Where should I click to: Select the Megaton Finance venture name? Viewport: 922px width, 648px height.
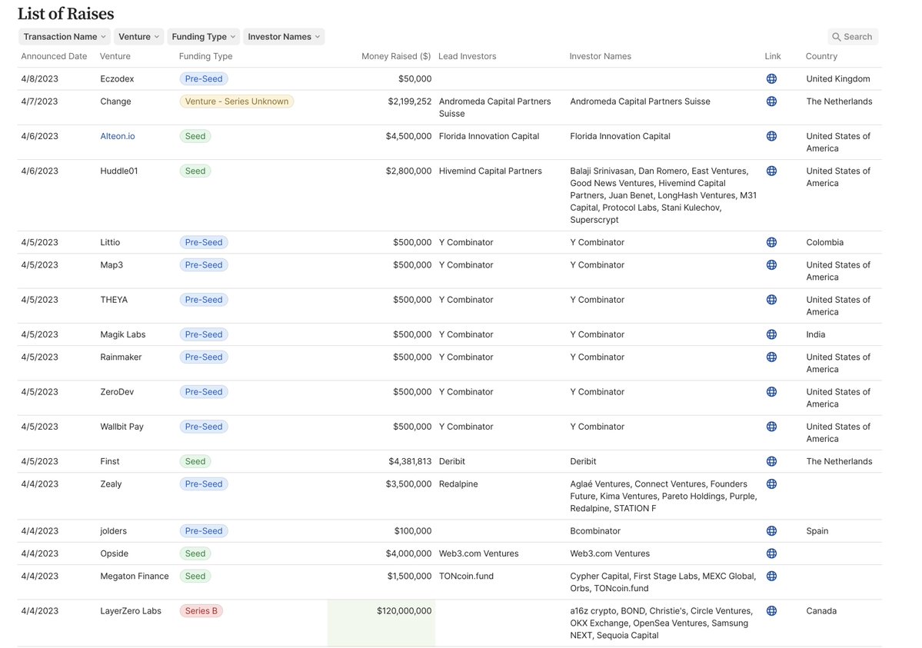tap(135, 577)
